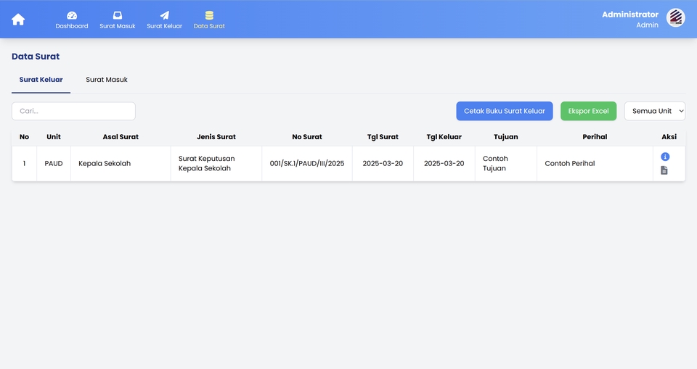Click the Tujuan column header
The image size is (697, 369).
[x=506, y=137]
